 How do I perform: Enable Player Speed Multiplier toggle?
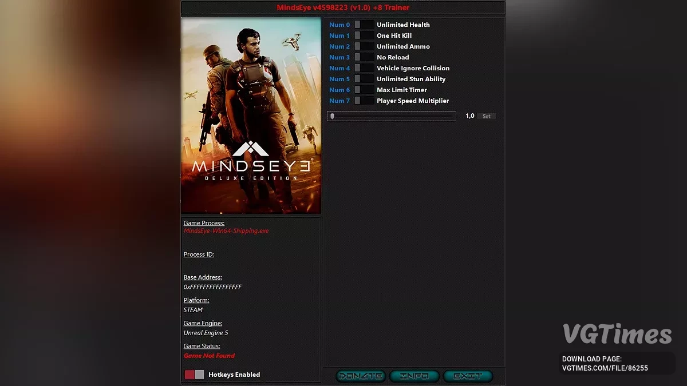click(364, 101)
